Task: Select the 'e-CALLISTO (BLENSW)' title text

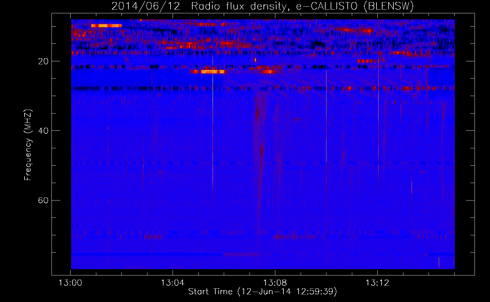Action: coord(355,6)
